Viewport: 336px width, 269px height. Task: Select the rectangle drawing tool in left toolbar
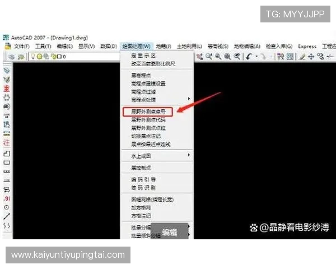pyautogui.click(x=7, y=163)
